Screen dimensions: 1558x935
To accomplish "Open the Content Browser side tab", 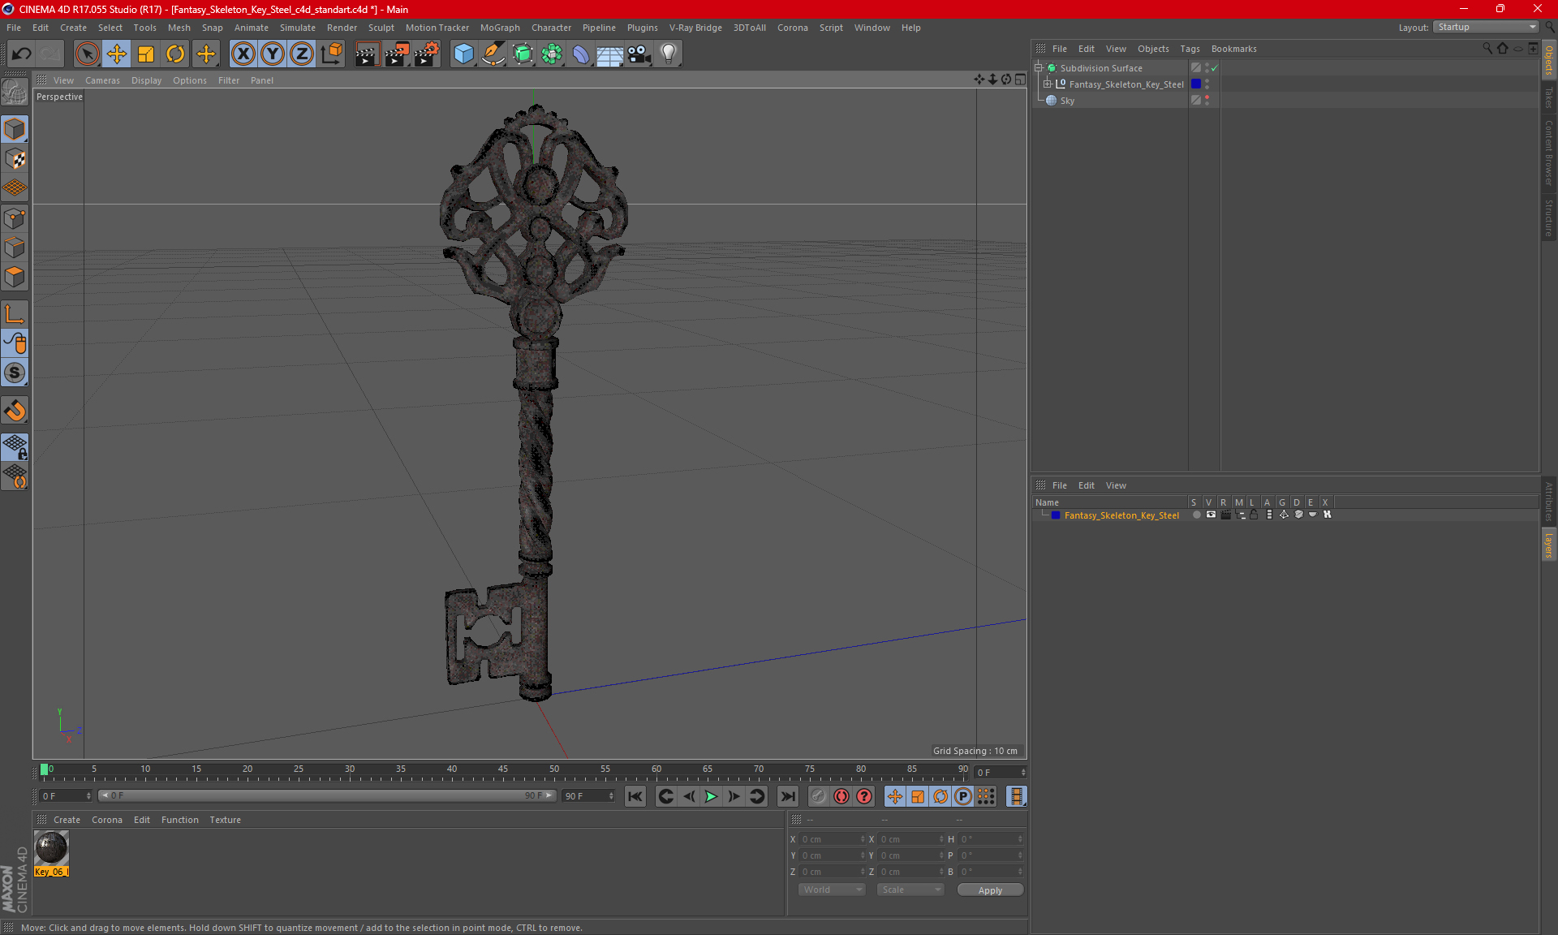I will 1548,153.
